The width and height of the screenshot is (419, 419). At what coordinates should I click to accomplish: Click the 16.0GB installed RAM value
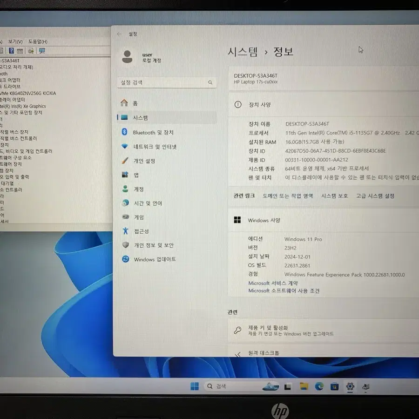pos(315,142)
